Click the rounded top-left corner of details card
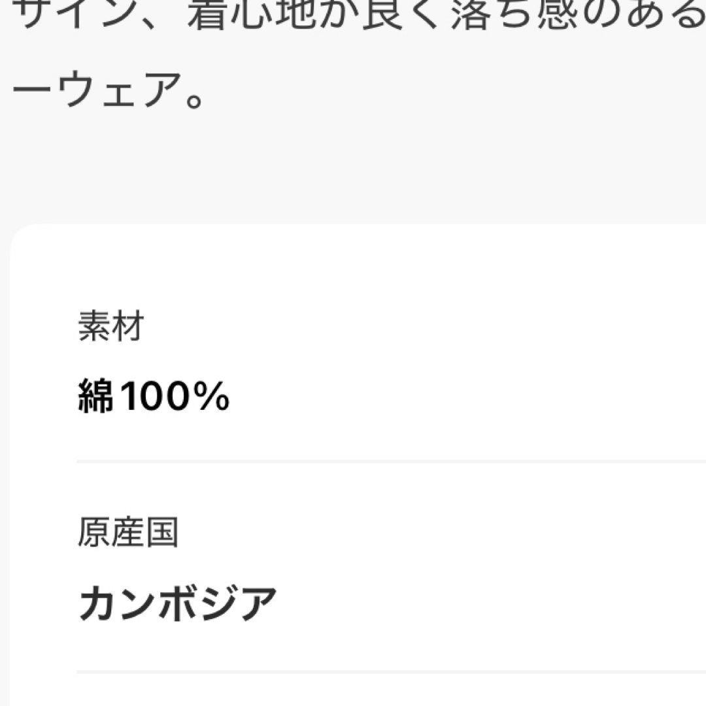The image size is (706, 706). (20, 234)
